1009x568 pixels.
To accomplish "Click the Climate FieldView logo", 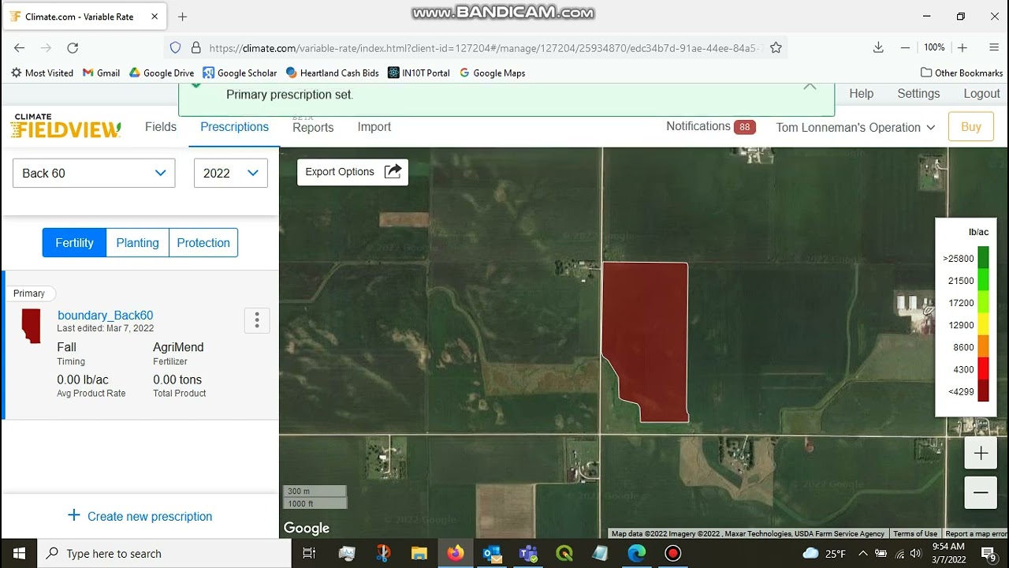I will (x=65, y=126).
